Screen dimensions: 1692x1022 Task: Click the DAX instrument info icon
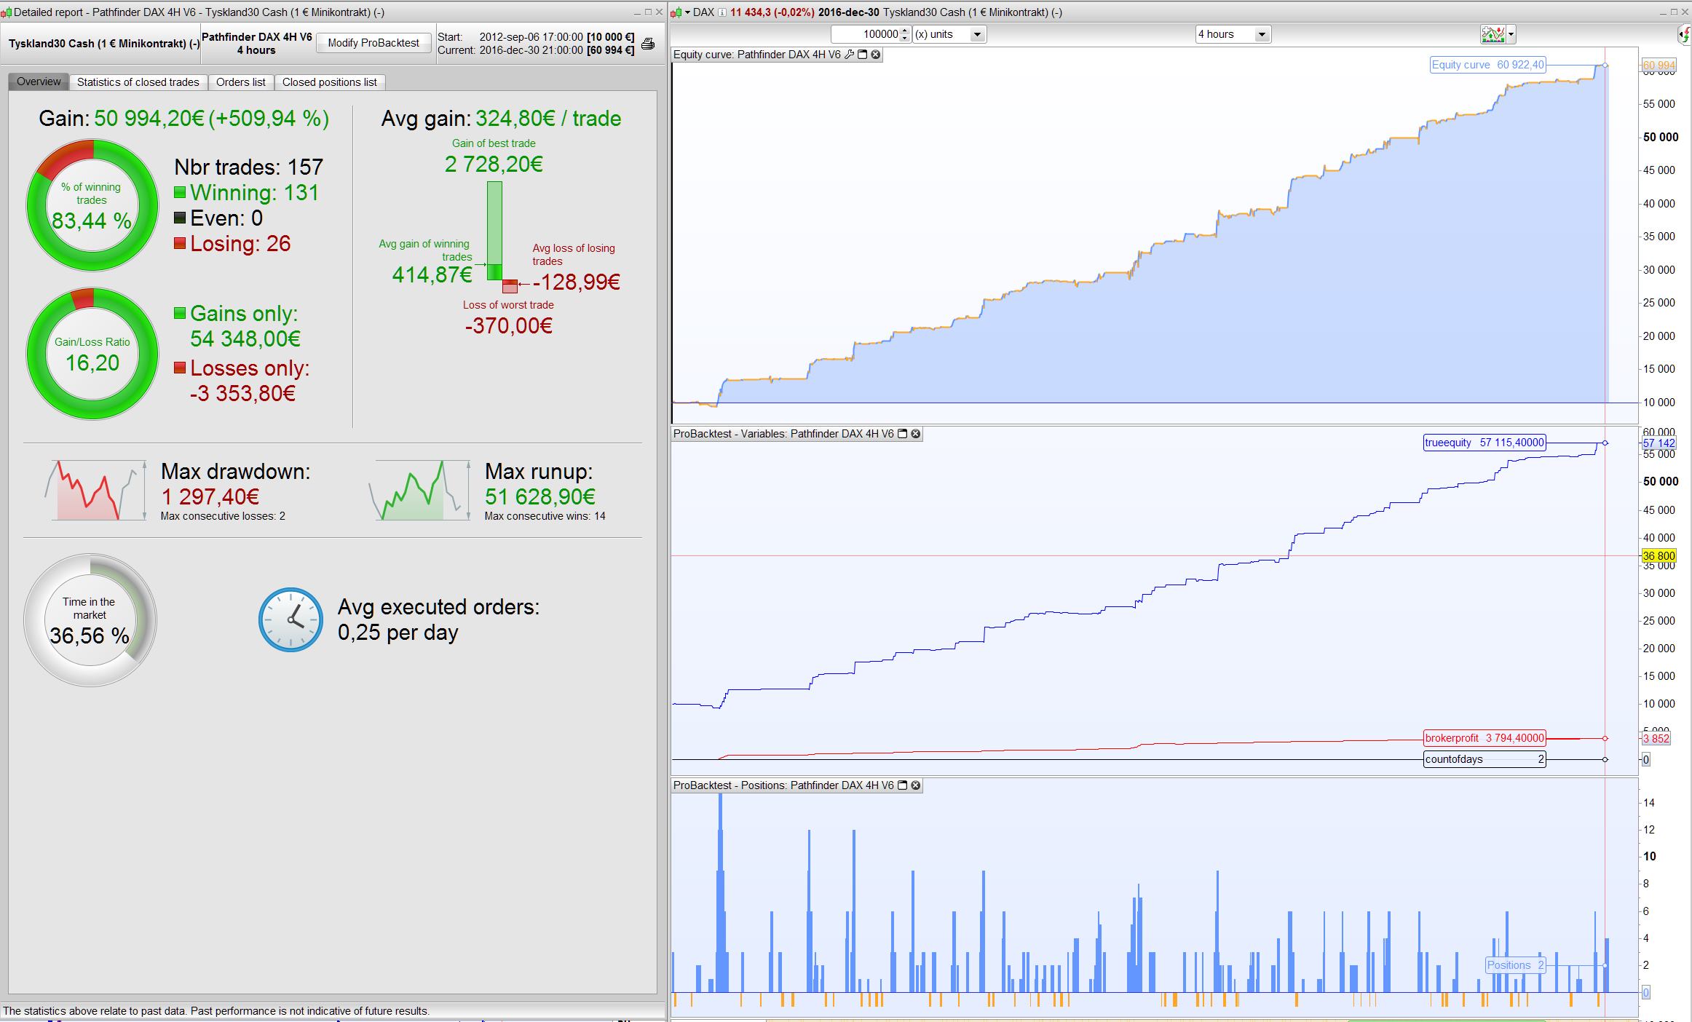[x=722, y=12]
